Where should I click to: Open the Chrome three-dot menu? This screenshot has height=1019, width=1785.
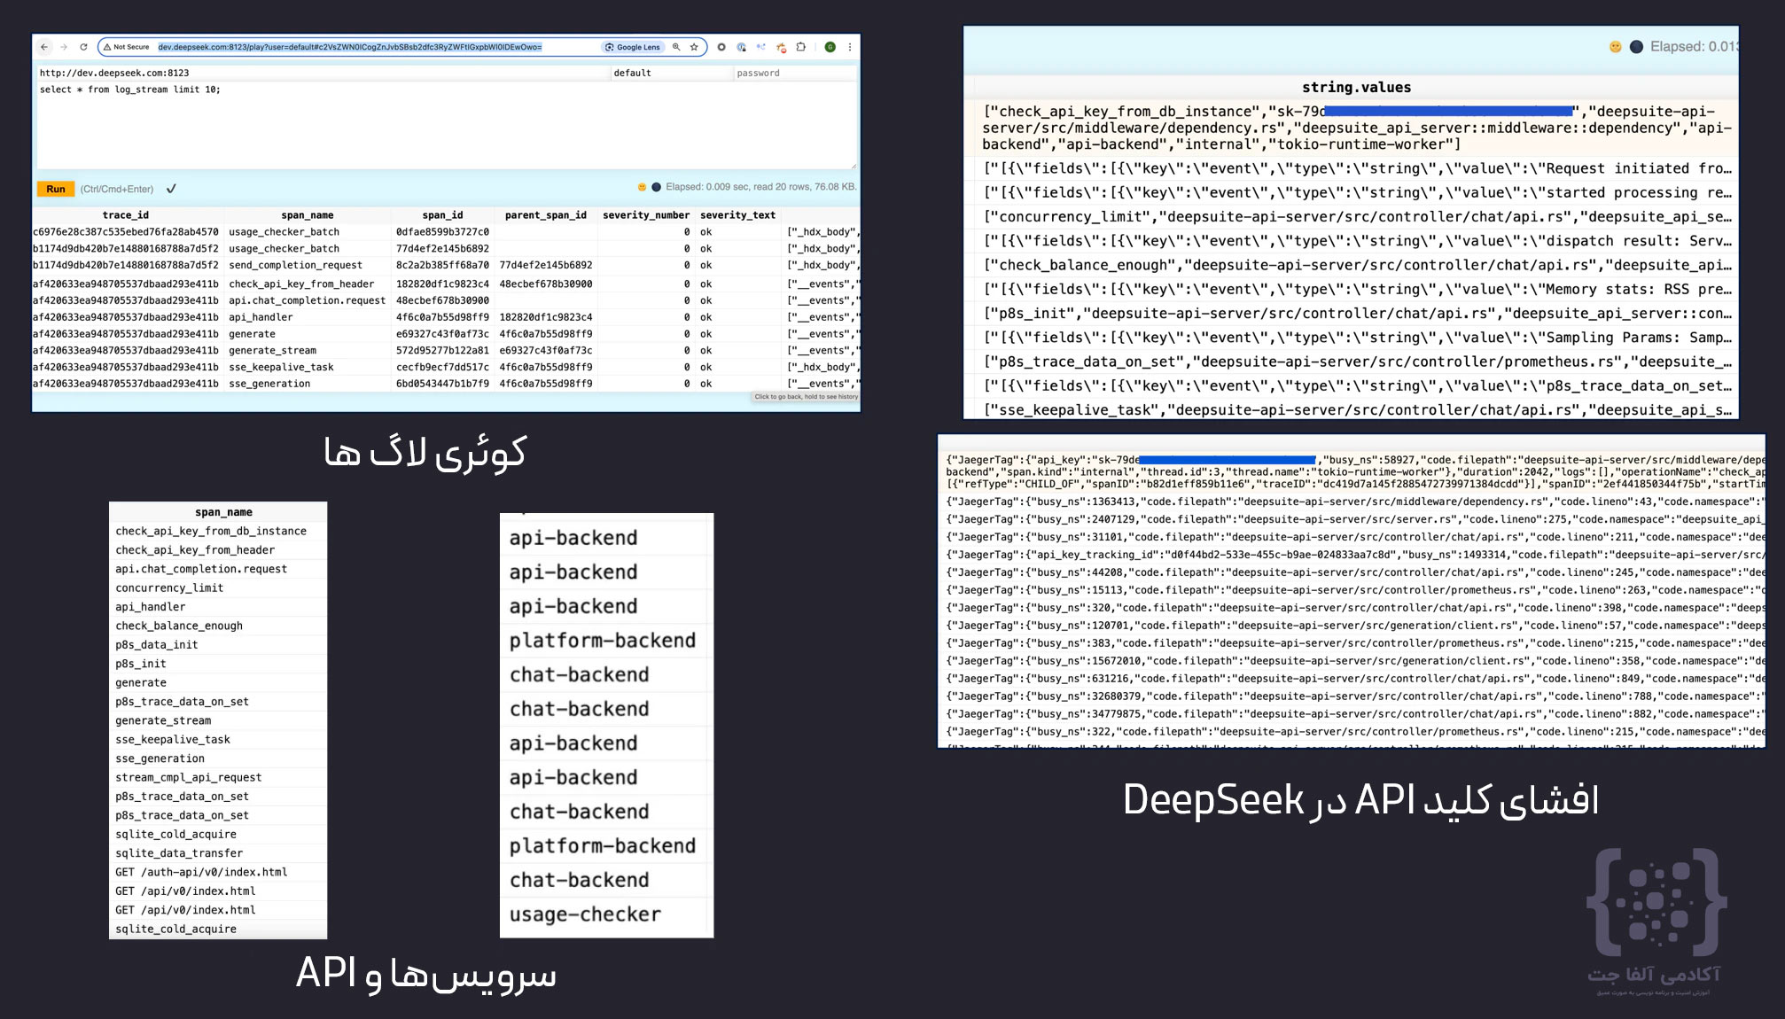(x=850, y=47)
